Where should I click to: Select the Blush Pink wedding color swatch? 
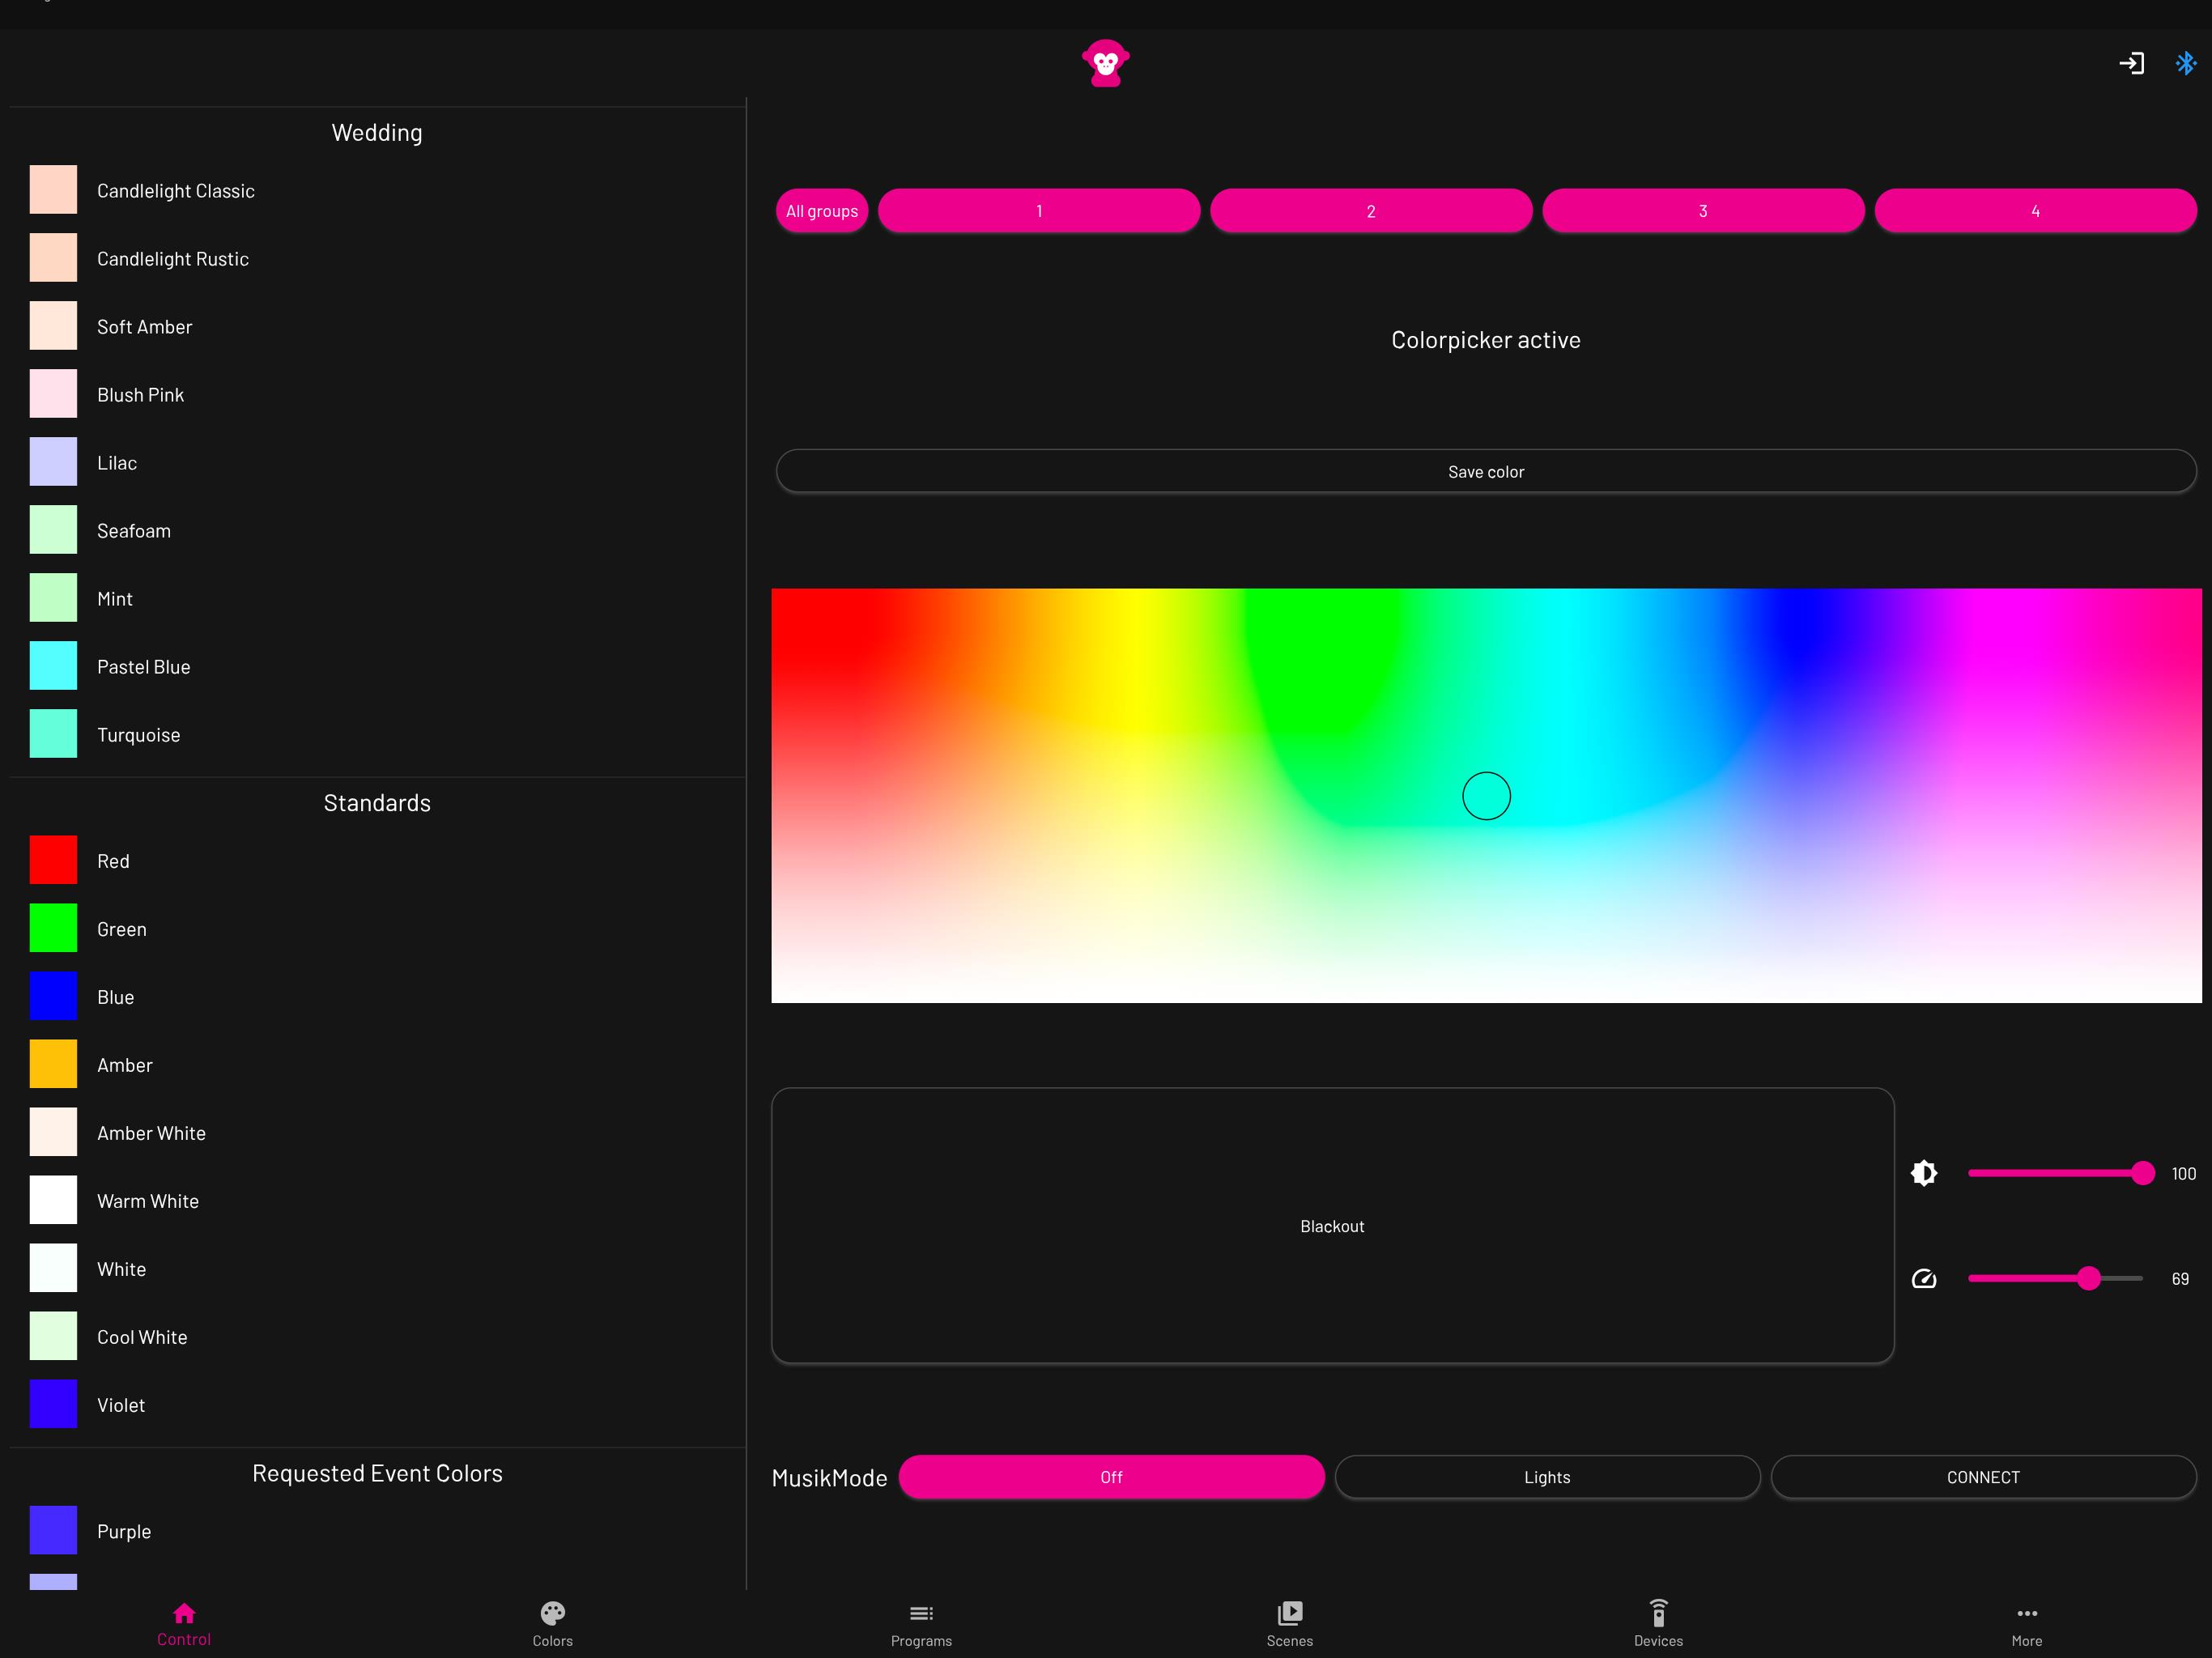(53, 392)
